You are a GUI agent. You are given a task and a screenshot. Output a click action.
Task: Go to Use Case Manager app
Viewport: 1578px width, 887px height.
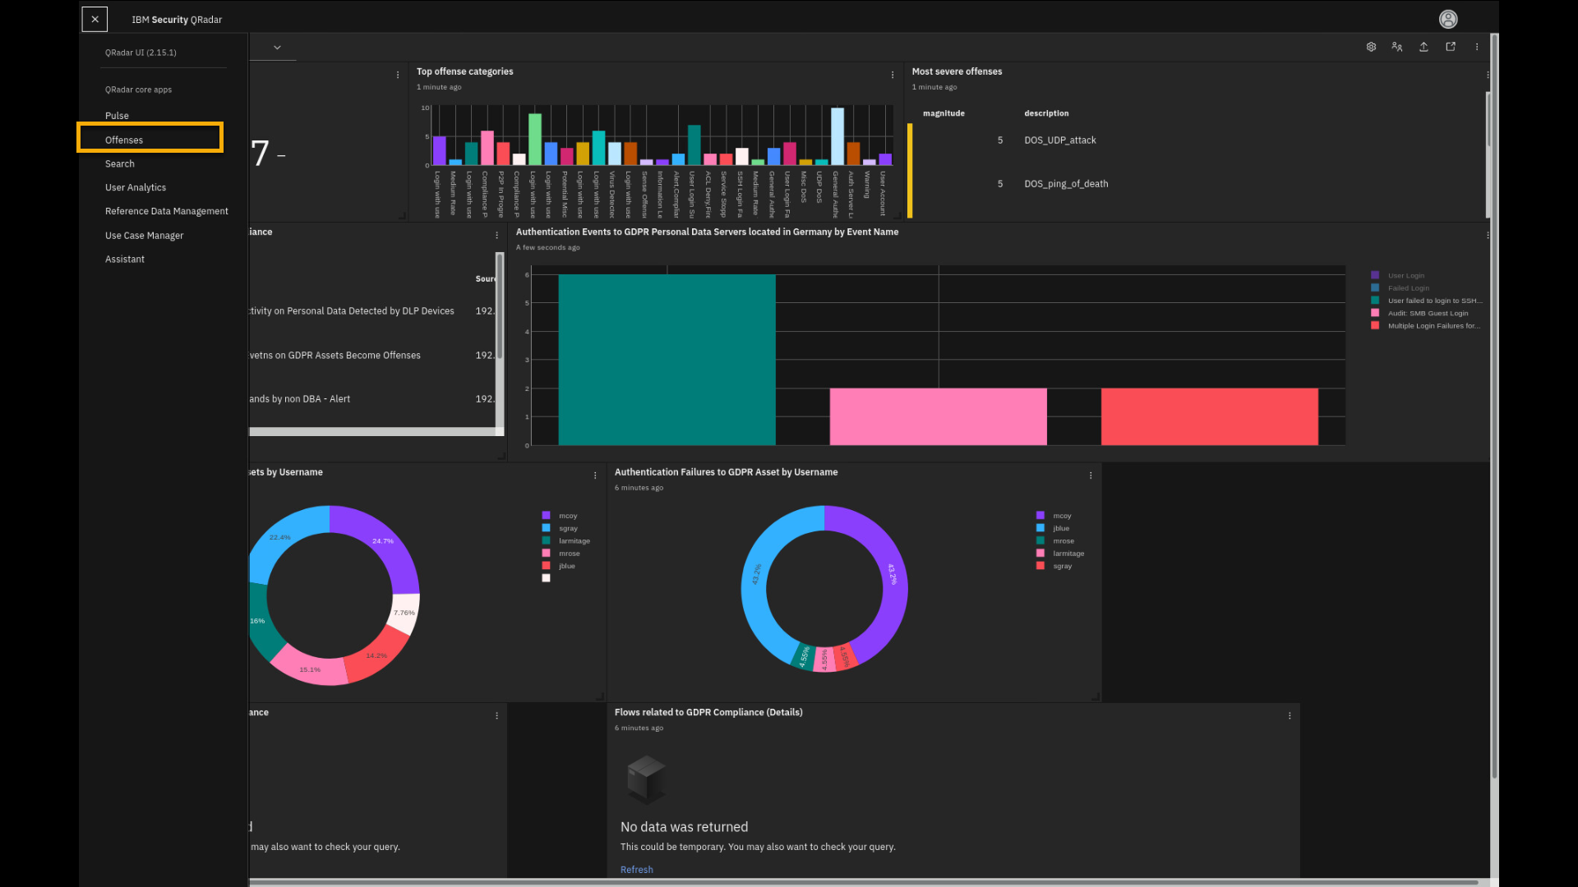tap(144, 235)
